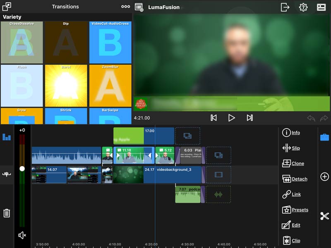Select the 6.03 title clip
Image resolution: width=331 pixels, height=248 pixels.
[x=191, y=155]
